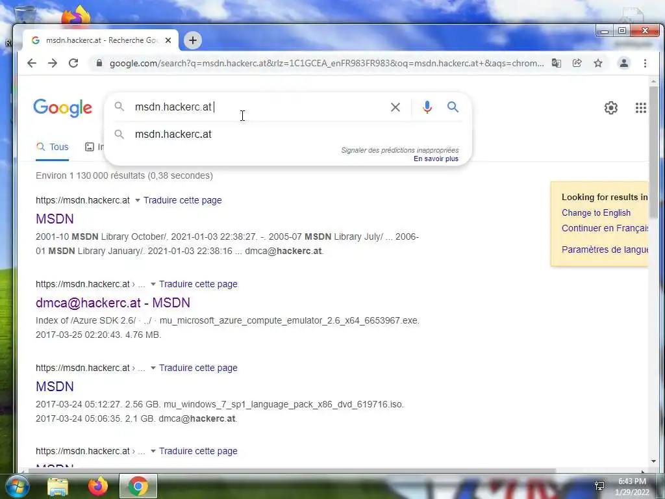
Task: Open En savoir plus link
Action: pos(436,159)
